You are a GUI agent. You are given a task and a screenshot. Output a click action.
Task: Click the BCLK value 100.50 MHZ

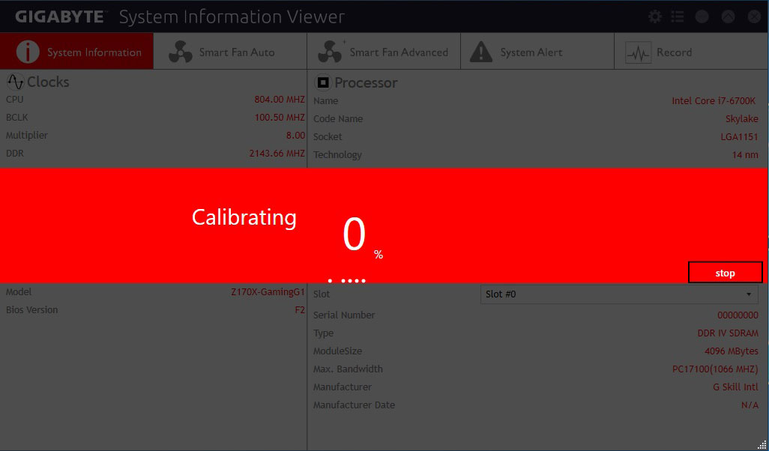point(280,118)
